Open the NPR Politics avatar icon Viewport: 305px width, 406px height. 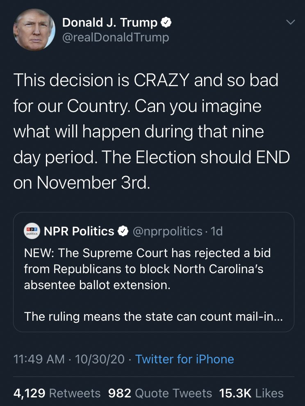tap(32, 231)
